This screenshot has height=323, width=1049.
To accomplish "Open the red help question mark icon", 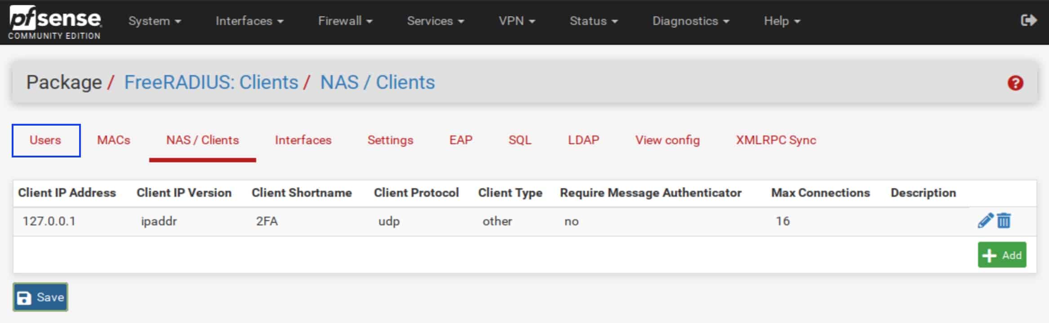I will coord(1015,83).
